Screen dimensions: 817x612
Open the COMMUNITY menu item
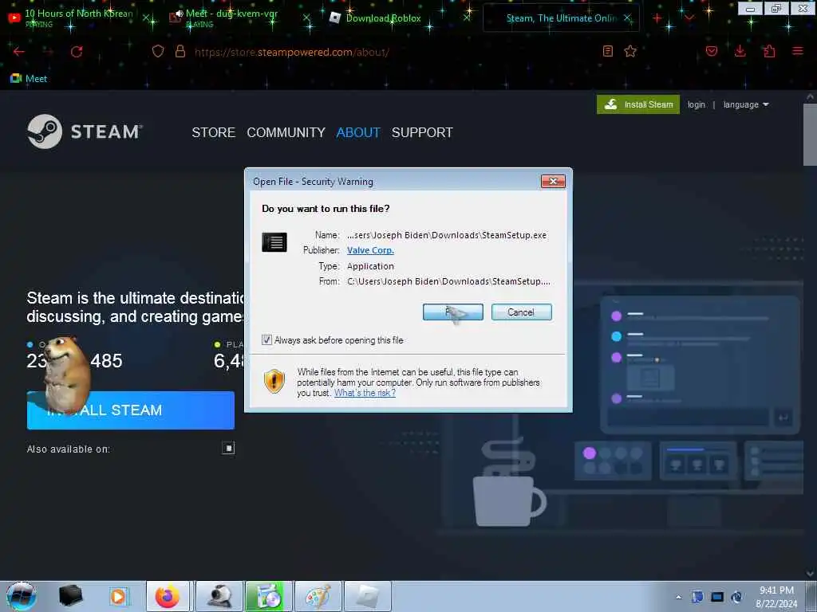[x=286, y=132]
